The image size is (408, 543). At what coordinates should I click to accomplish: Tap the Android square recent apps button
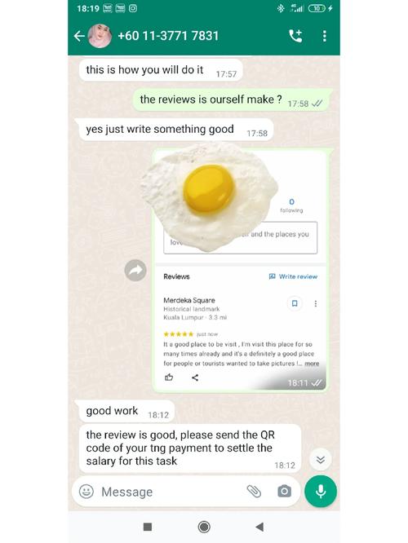148,527
